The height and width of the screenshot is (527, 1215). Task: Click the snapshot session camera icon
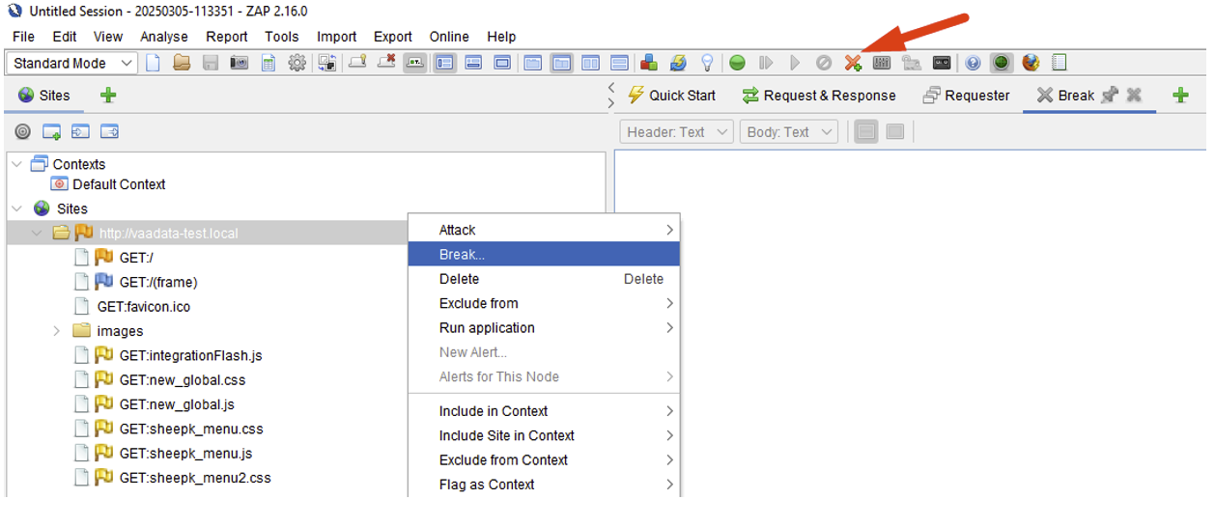click(239, 63)
